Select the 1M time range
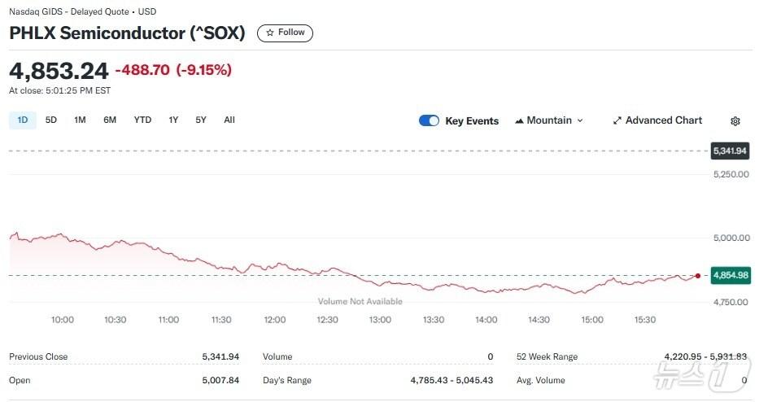Image resolution: width=759 pixels, height=402 pixels. tap(80, 120)
